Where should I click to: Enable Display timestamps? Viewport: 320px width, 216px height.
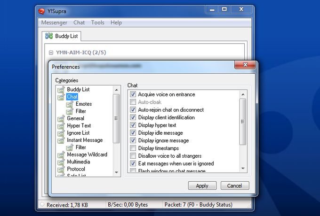(x=133, y=148)
